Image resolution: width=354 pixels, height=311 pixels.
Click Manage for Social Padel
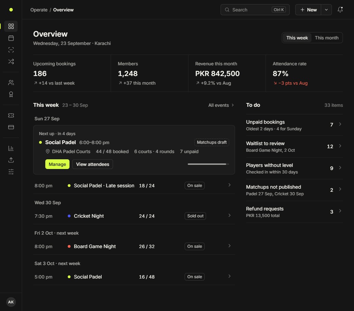57,164
